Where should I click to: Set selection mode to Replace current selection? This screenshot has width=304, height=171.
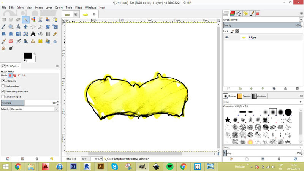coord(10,75)
